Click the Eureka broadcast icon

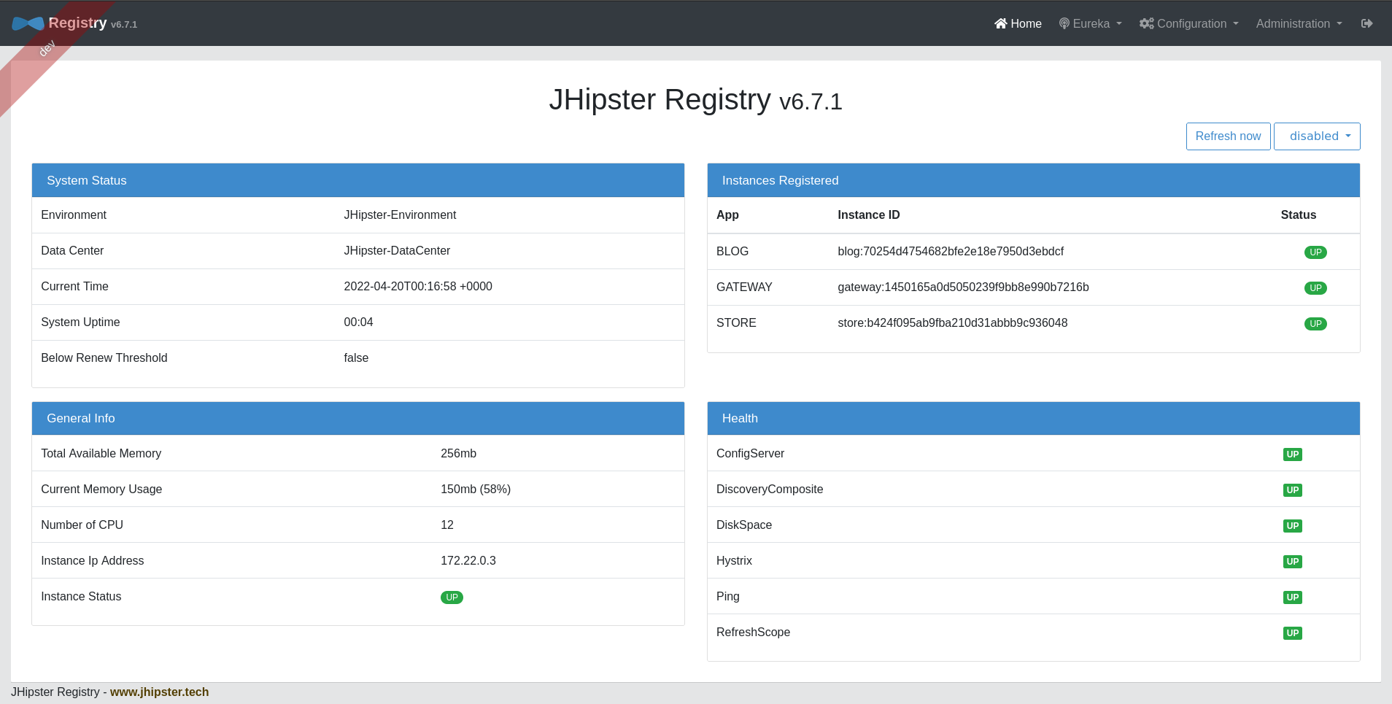(1064, 24)
